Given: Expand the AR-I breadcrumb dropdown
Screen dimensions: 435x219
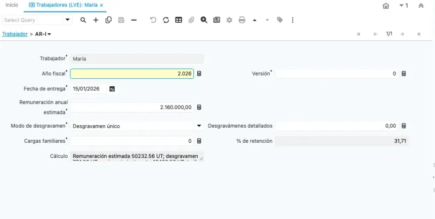Looking at the screenshot, I should coord(50,34).
